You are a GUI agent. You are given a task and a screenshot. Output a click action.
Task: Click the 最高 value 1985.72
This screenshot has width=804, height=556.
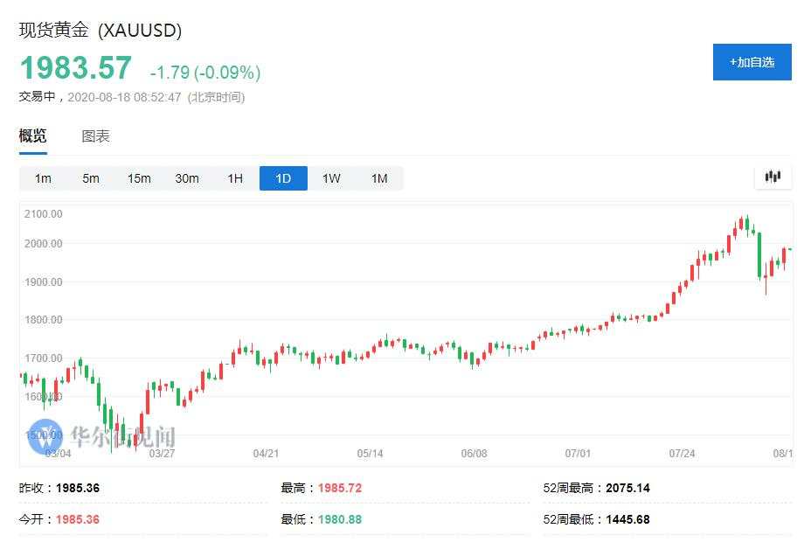[339, 488]
